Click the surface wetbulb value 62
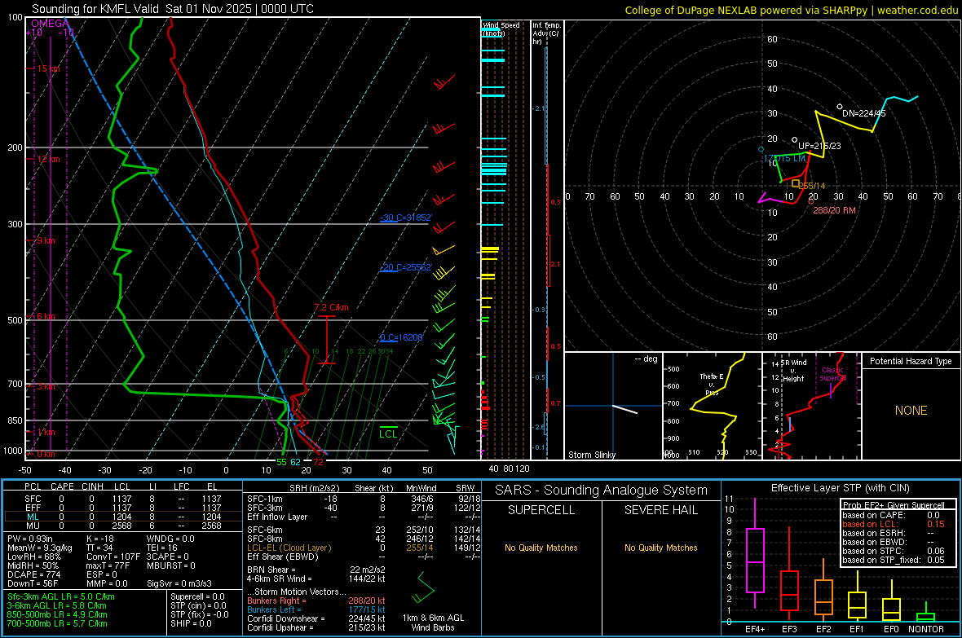The width and height of the screenshot is (962, 638). coord(296,462)
